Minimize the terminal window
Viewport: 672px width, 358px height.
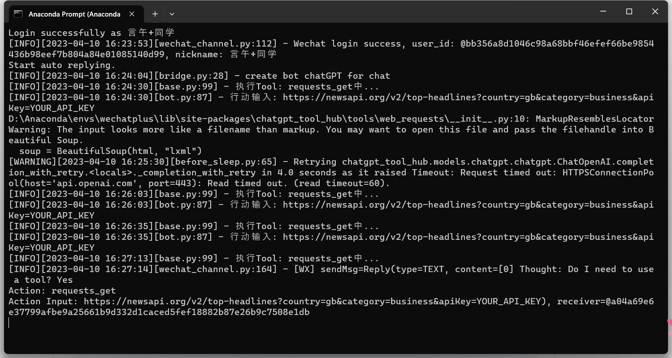pyautogui.click(x=603, y=11)
